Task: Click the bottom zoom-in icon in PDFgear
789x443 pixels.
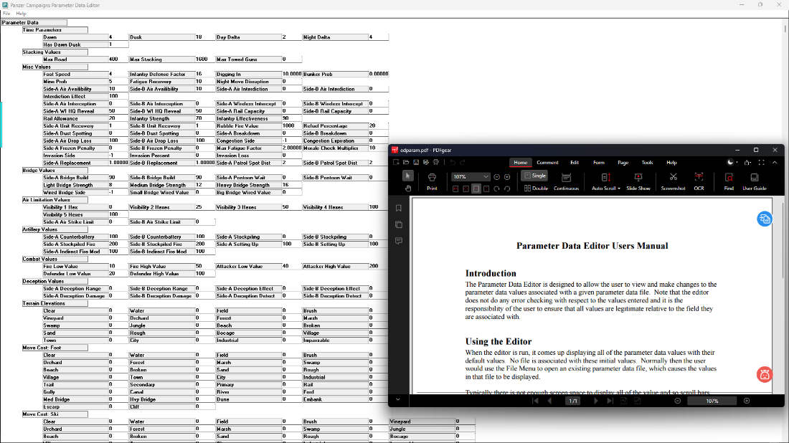Action: [746, 401]
